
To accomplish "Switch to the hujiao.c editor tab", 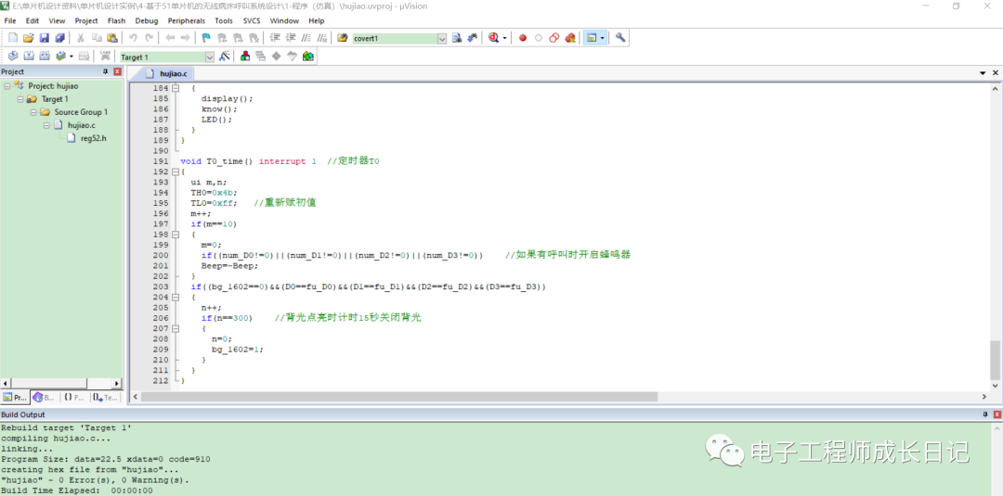I will tap(167, 74).
